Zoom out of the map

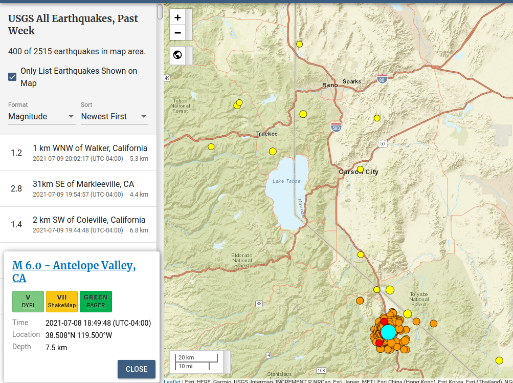click(177, 33)
